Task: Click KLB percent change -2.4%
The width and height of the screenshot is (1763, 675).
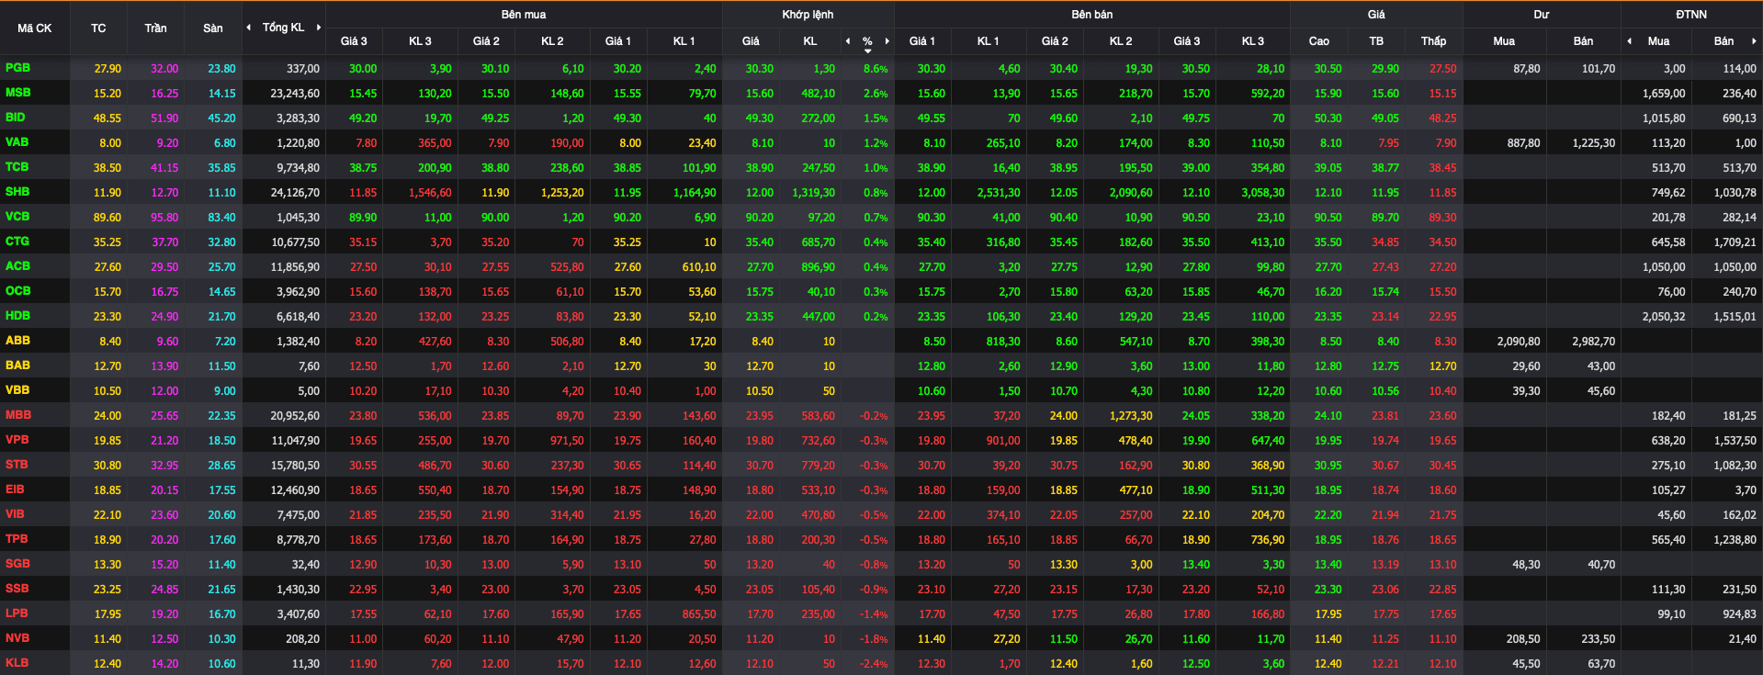Action: tap(874, 664)
